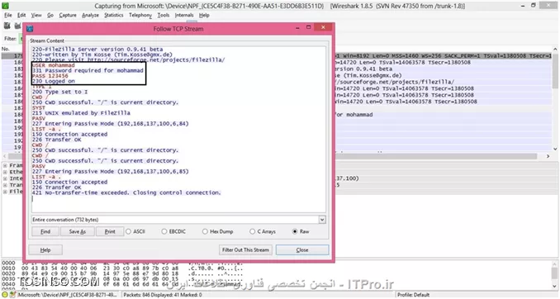Open the Statistics menu

(114, 15)
